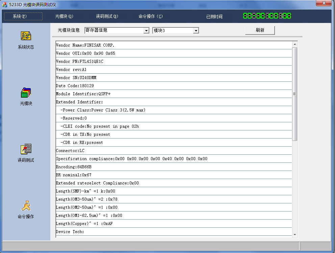Screen dimensions: 335x253
Task: Open the 系统状态 sidebar icon
Action: point(26,36)
